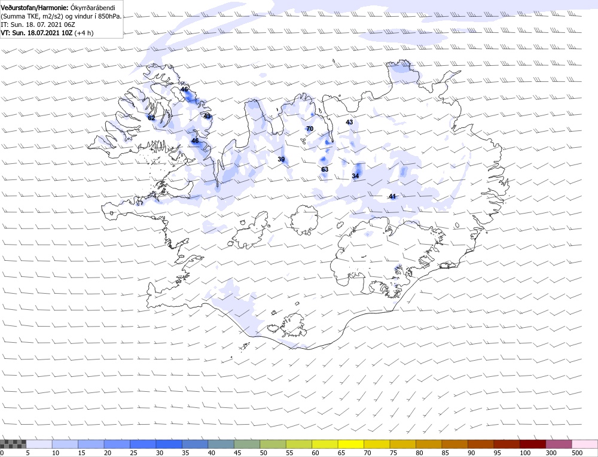Click the 39 value label on the map
Screen dimensions: 598x457
click(x=281, y=159)
